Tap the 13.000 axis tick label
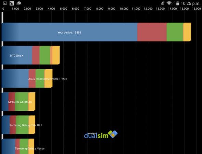202x154 pixels. pos(160,9)
